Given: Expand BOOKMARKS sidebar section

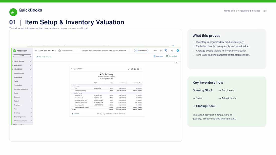Looking at the screenshot, I should [13, 65].
